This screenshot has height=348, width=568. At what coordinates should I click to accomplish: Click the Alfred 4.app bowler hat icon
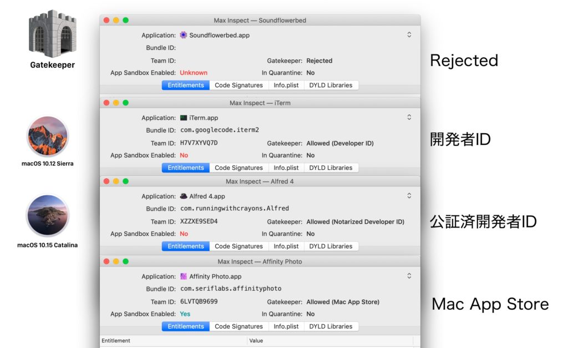coord(184,196)
